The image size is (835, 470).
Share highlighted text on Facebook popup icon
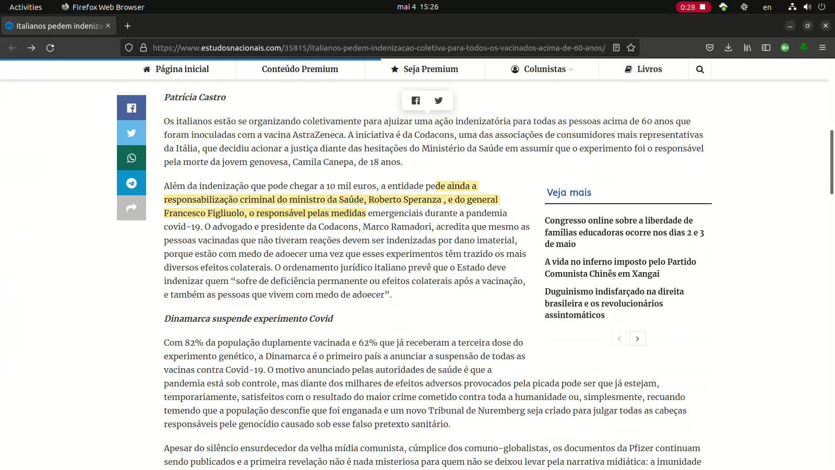point(416,101)
